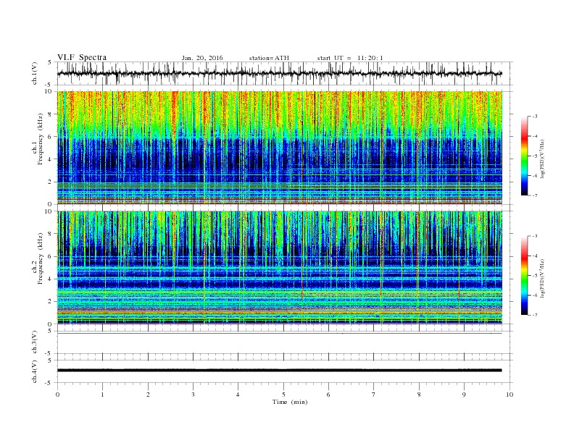Click the "ch.1(V)" waveform axis label
The image size is (574, 443).
pyautogui.click(x=35, y=74)
